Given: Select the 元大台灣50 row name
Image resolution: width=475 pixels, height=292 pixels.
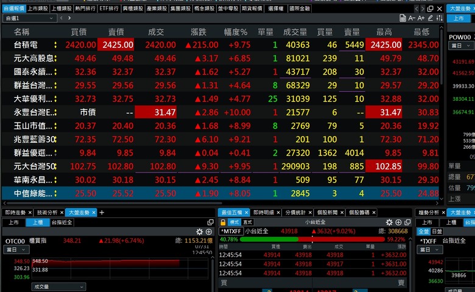Looking at the screenshot, I should pyautogui.click(x=34, y=166).
